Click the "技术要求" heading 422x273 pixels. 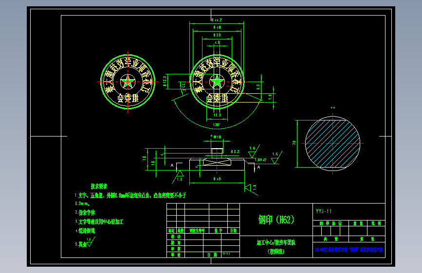(x=99, y=186)
